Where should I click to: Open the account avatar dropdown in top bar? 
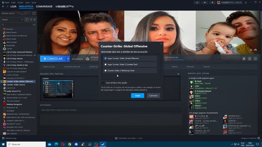(x=230, y=2)
